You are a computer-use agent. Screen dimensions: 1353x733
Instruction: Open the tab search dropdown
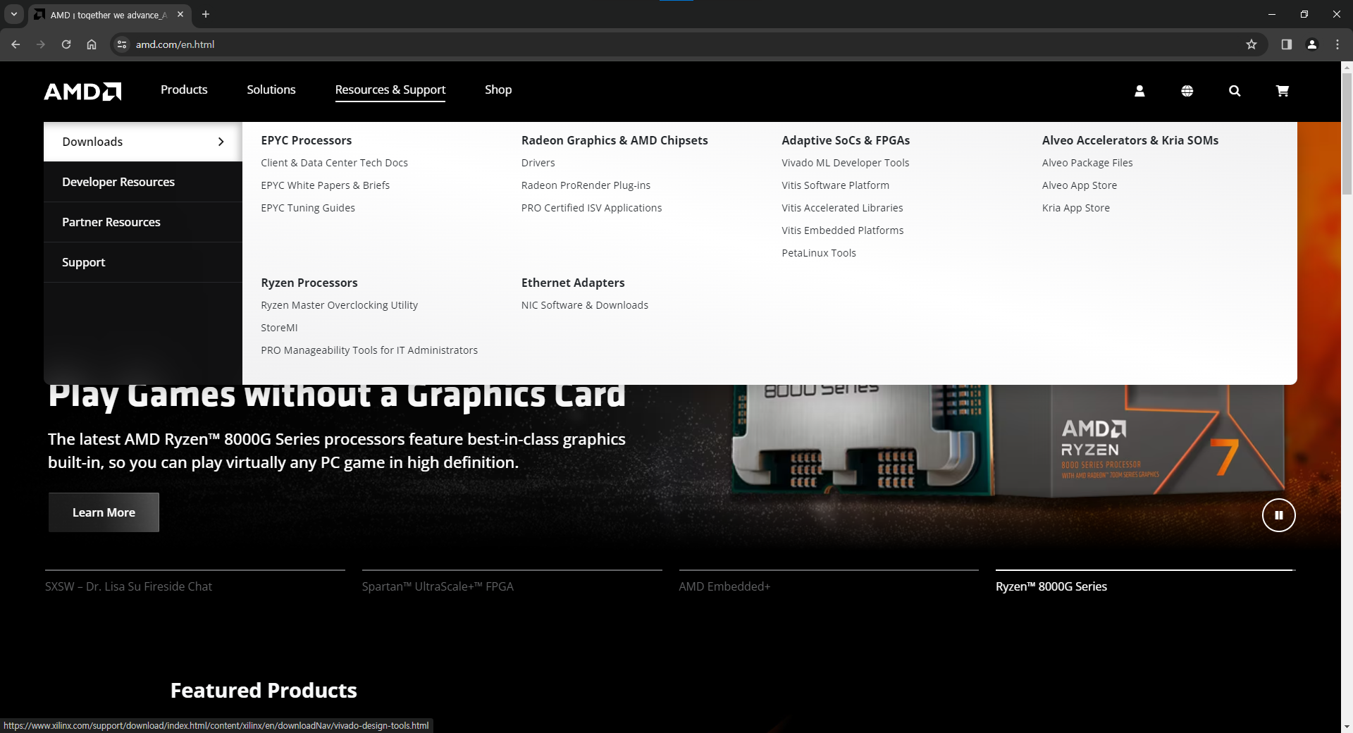(x=14, y=14)
